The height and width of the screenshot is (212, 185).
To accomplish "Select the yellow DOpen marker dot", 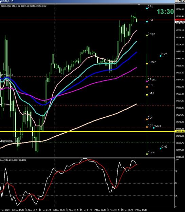I will pos(147,63).
